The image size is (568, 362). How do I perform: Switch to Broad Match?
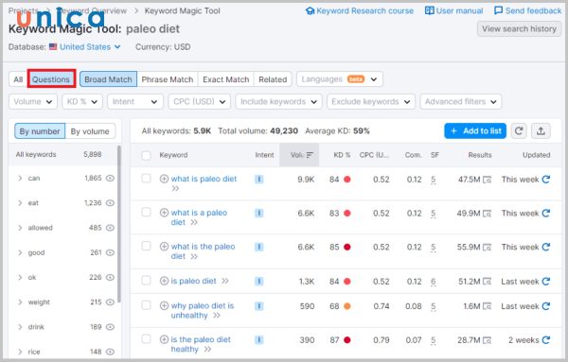pos(108,79)
